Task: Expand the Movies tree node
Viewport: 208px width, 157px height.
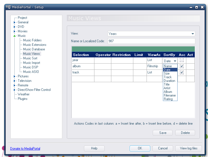Action: pos(14,32)
